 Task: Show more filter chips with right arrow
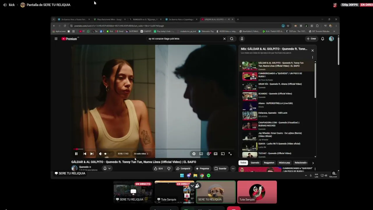(x=313, y=163)
